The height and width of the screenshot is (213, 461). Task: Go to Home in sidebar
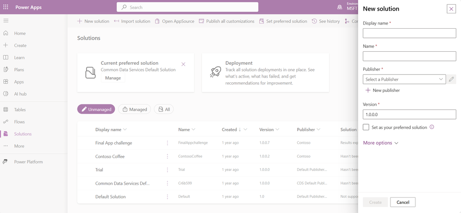[x=20, y=33]
